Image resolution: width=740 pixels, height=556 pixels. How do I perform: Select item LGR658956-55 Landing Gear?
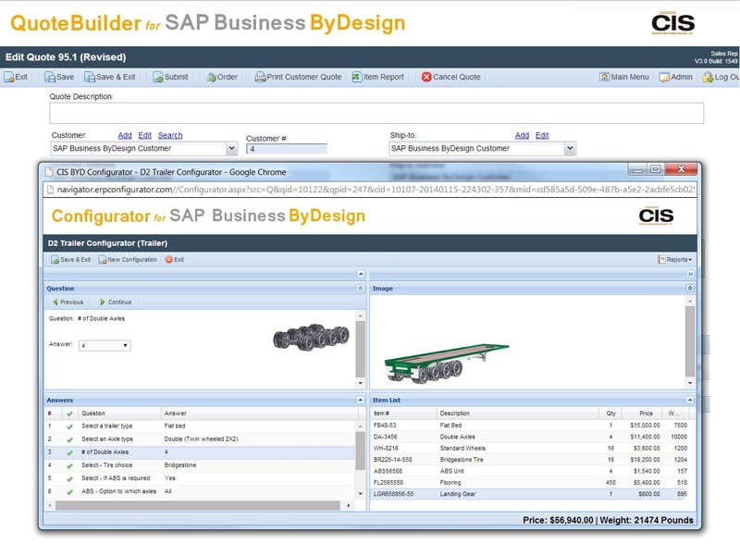(x=530, y=494)
